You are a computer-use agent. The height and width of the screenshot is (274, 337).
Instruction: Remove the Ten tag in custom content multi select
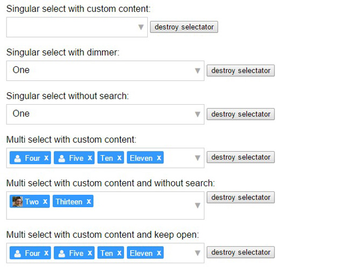pos(119,158)
